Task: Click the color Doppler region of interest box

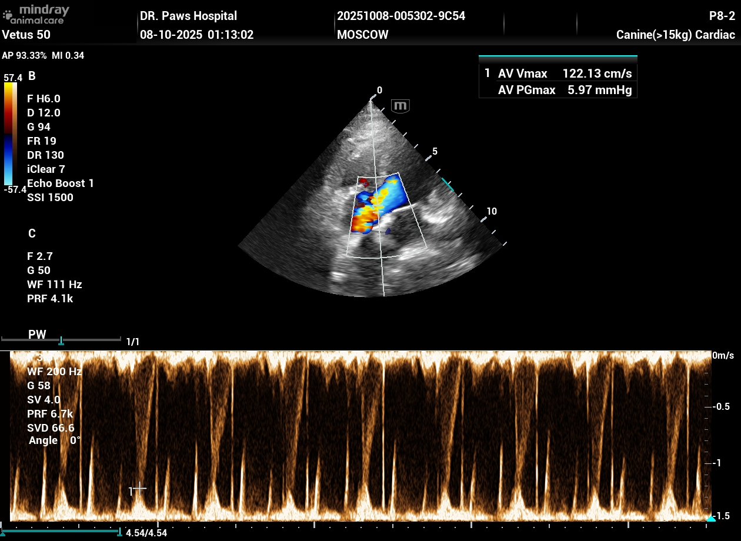Action: pos(385,215)
